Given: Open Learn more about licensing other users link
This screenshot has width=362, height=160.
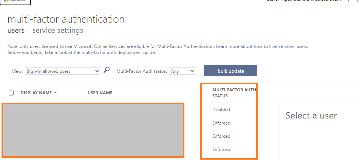Looking at the screenshot, I should [262, 46].
